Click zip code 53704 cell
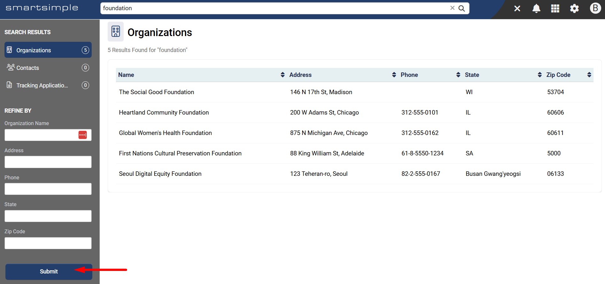605x284 pixels. (555, 92)
